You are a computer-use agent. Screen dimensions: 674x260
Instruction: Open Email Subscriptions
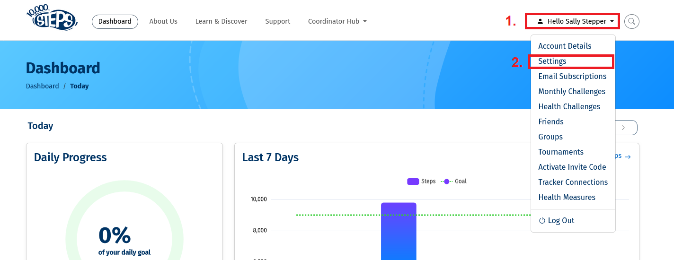(x=572, y=76)
